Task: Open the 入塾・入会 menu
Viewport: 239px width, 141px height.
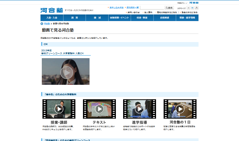Action: point(52,18)
